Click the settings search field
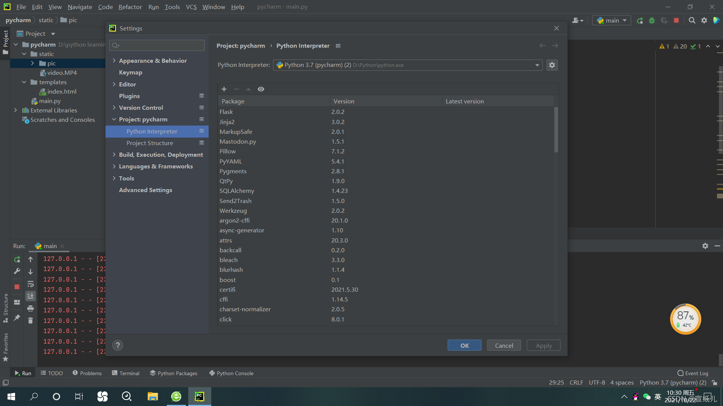 point(157,45)
